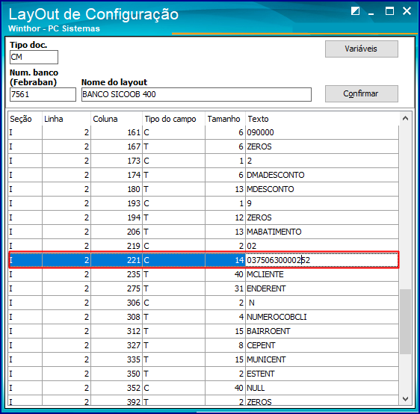The image size is (420, 414).
Task: Select the MUNICENT text cell
Action: (322, 359)
